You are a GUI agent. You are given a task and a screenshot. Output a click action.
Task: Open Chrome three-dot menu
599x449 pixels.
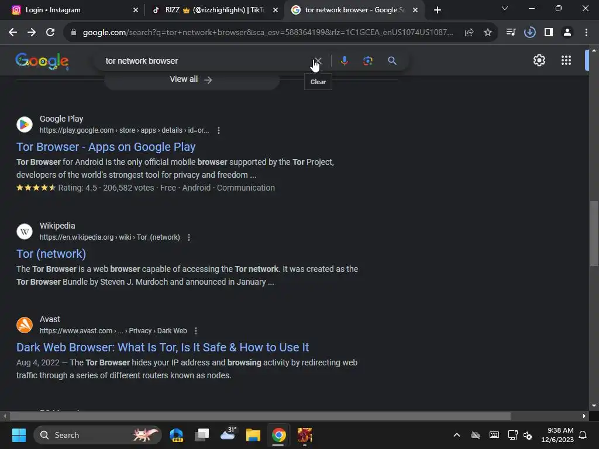tap(586, 33)
